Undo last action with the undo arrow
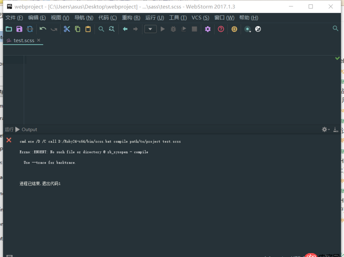 point(42,29)
